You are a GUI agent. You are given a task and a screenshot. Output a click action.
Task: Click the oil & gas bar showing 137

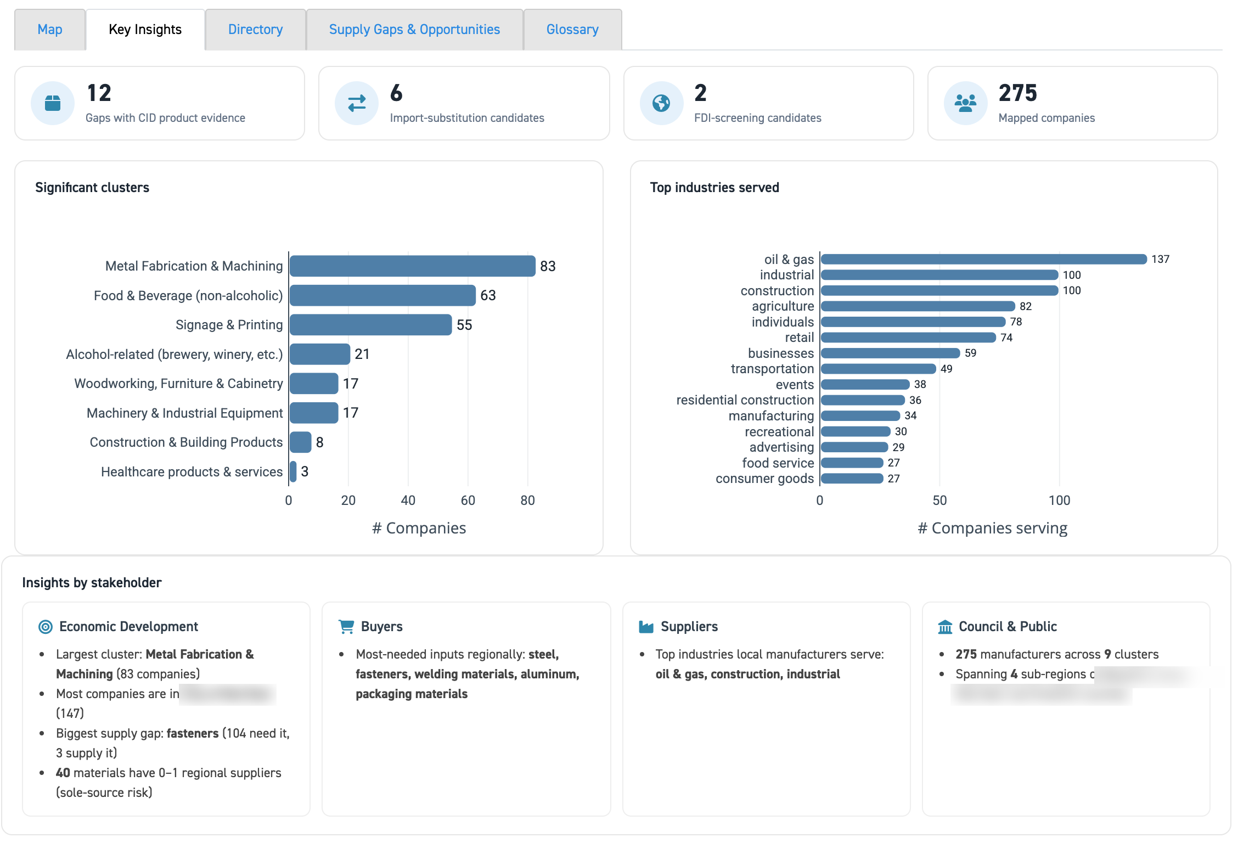(x=984, y=259)
